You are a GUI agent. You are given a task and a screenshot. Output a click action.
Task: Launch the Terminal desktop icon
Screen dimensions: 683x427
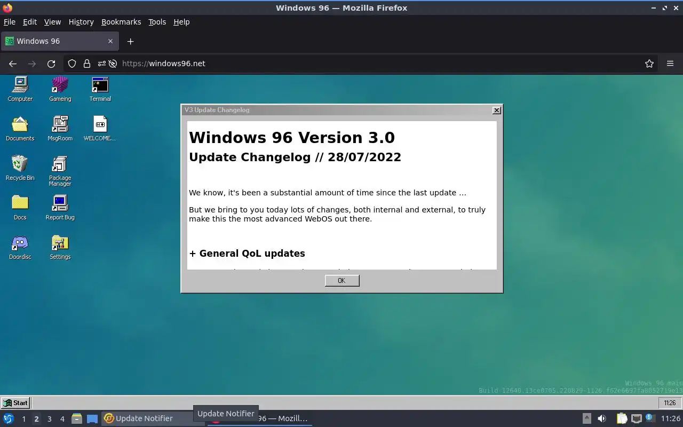coord(100,89)
